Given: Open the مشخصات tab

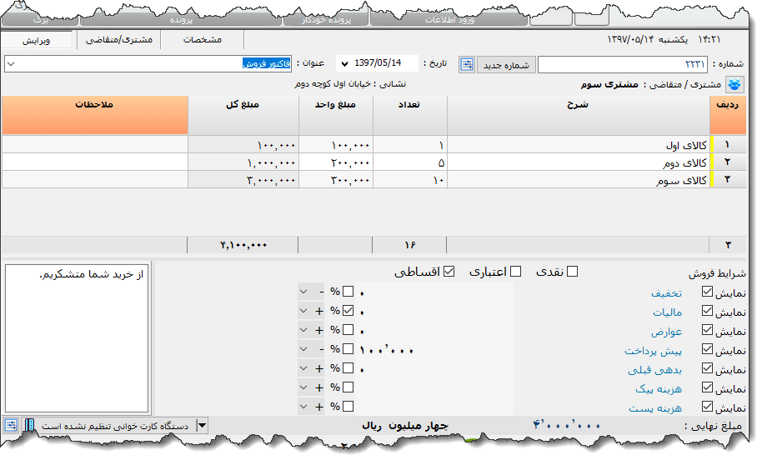Looking at the screenshot, I should (x=202, y=39).
